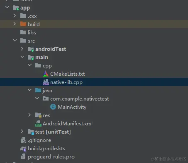Select the src folder name
This screenshot has width=188, height=163.
32,41
